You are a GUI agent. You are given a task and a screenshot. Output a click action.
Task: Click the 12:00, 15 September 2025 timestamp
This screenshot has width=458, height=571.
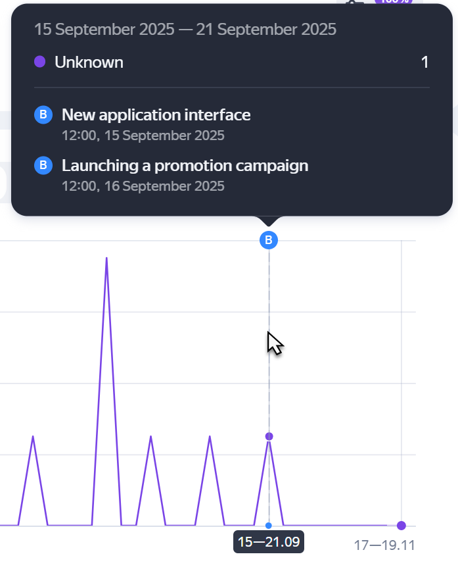(143, 136)
